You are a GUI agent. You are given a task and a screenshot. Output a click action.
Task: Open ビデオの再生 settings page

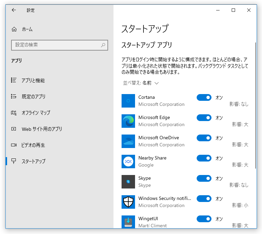60,145
